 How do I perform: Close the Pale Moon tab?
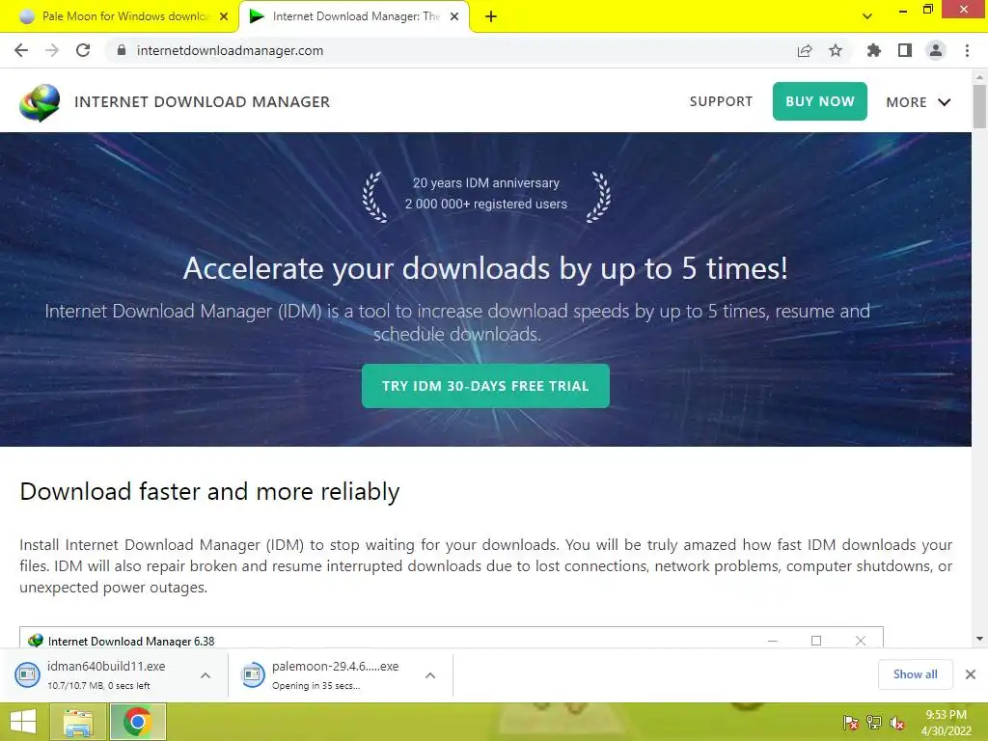[x=224, y=16]
